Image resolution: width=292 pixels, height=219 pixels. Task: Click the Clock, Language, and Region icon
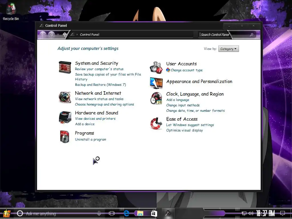(x=156, y=98)
